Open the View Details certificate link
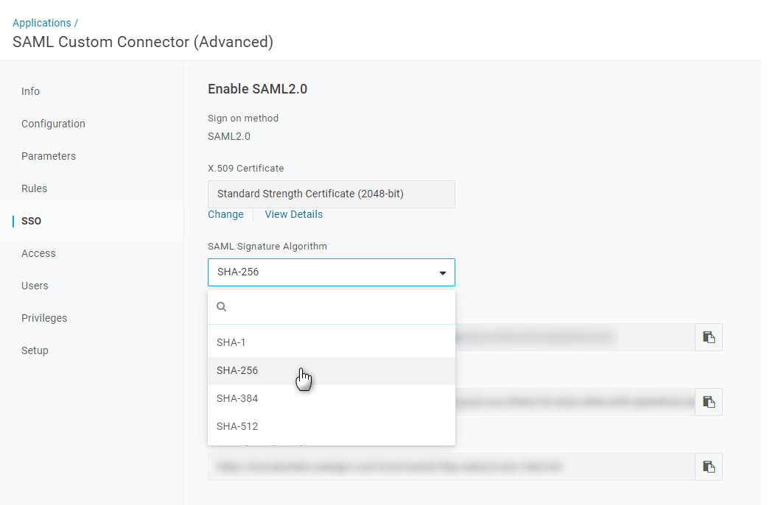The image size is (770, 505). [293, 214]
